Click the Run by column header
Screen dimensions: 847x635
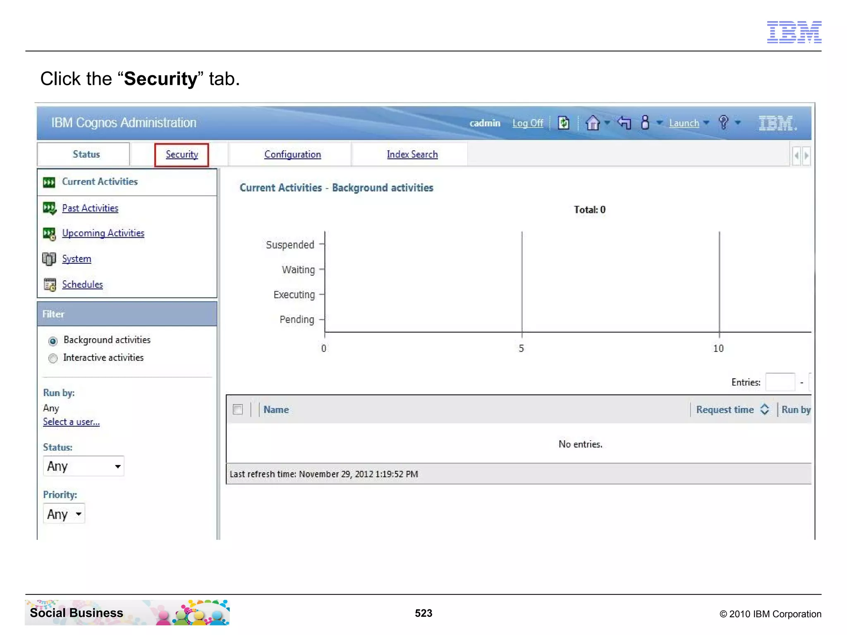(x=796, y=410)
